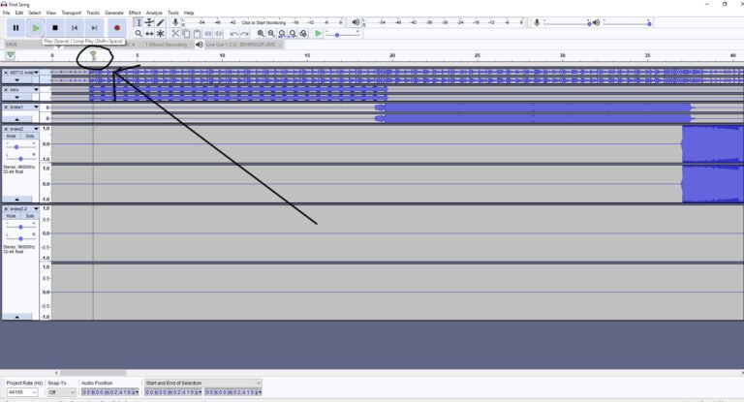Open the brake2-2 track dropdown menu
Viewport: 744px width, 402px height.
click(36, 209)
